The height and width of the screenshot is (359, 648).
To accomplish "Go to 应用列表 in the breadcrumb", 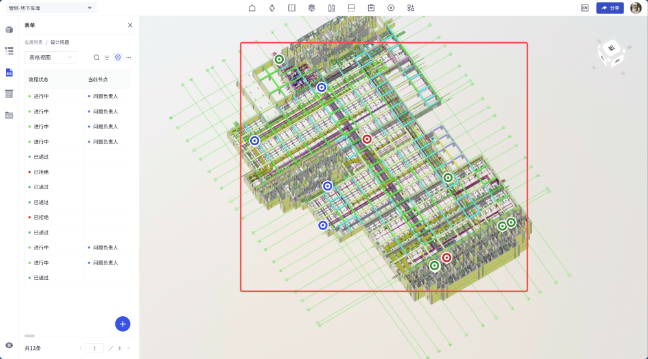I will click(34, 42).
